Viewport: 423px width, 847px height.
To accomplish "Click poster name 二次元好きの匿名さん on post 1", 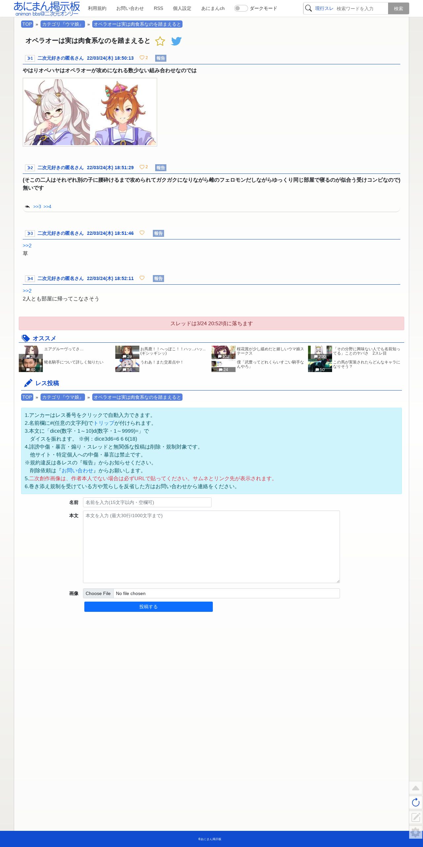I will pyautogui.click(x=61, y=58).
